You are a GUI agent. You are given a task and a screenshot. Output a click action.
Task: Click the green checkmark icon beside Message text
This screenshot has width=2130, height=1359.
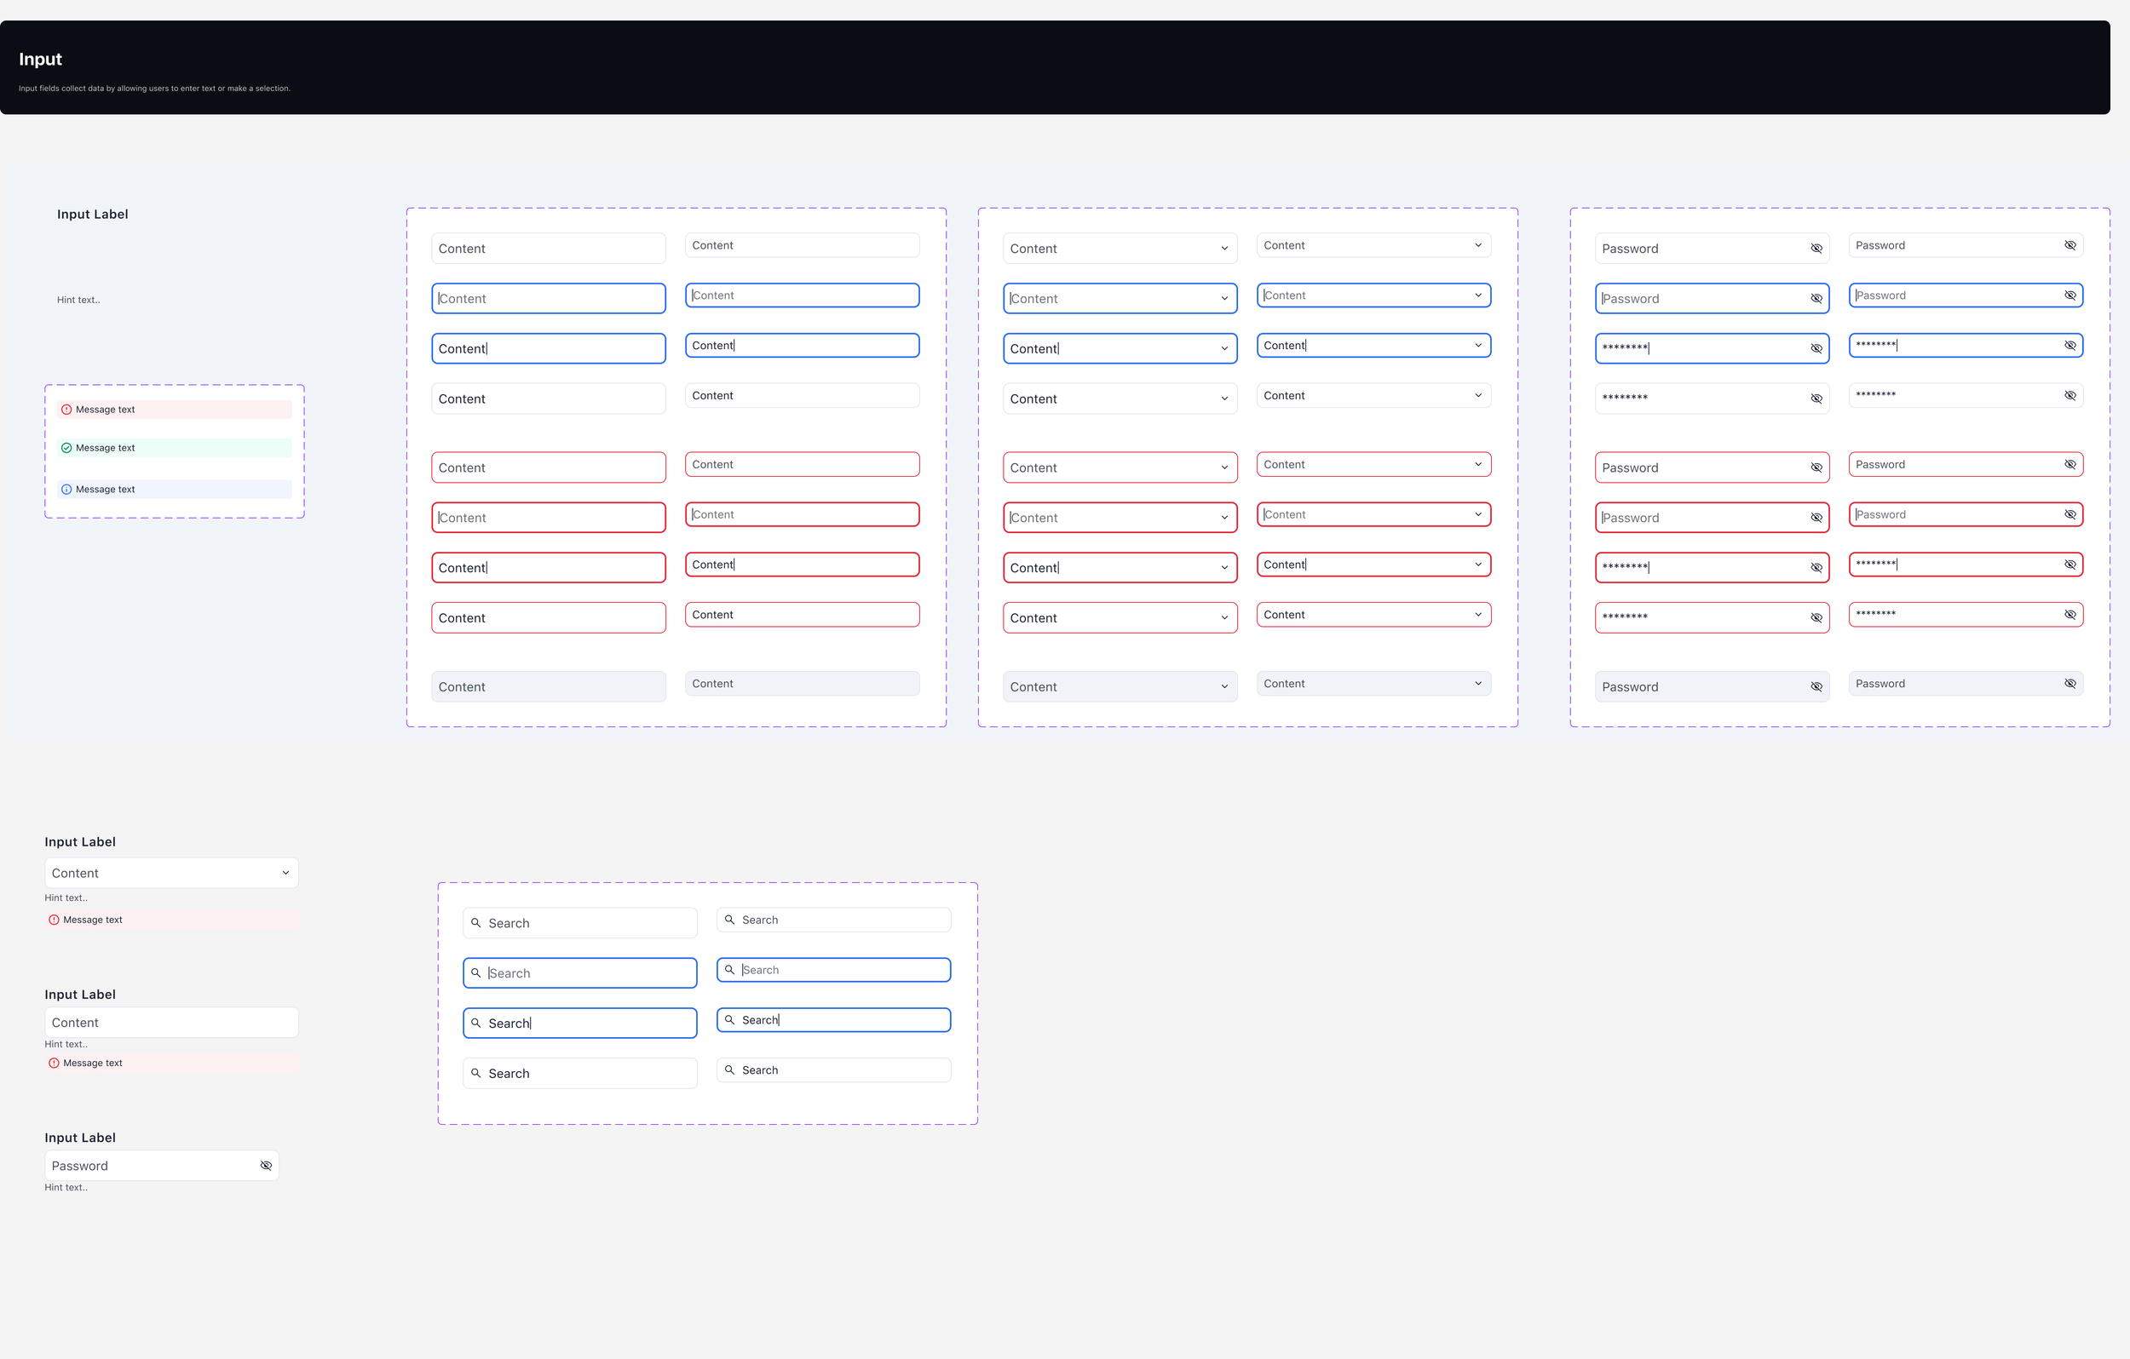66,448
